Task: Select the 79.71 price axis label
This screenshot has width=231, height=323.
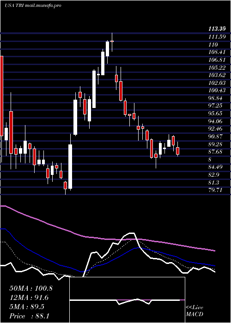Action: [216, 190]
